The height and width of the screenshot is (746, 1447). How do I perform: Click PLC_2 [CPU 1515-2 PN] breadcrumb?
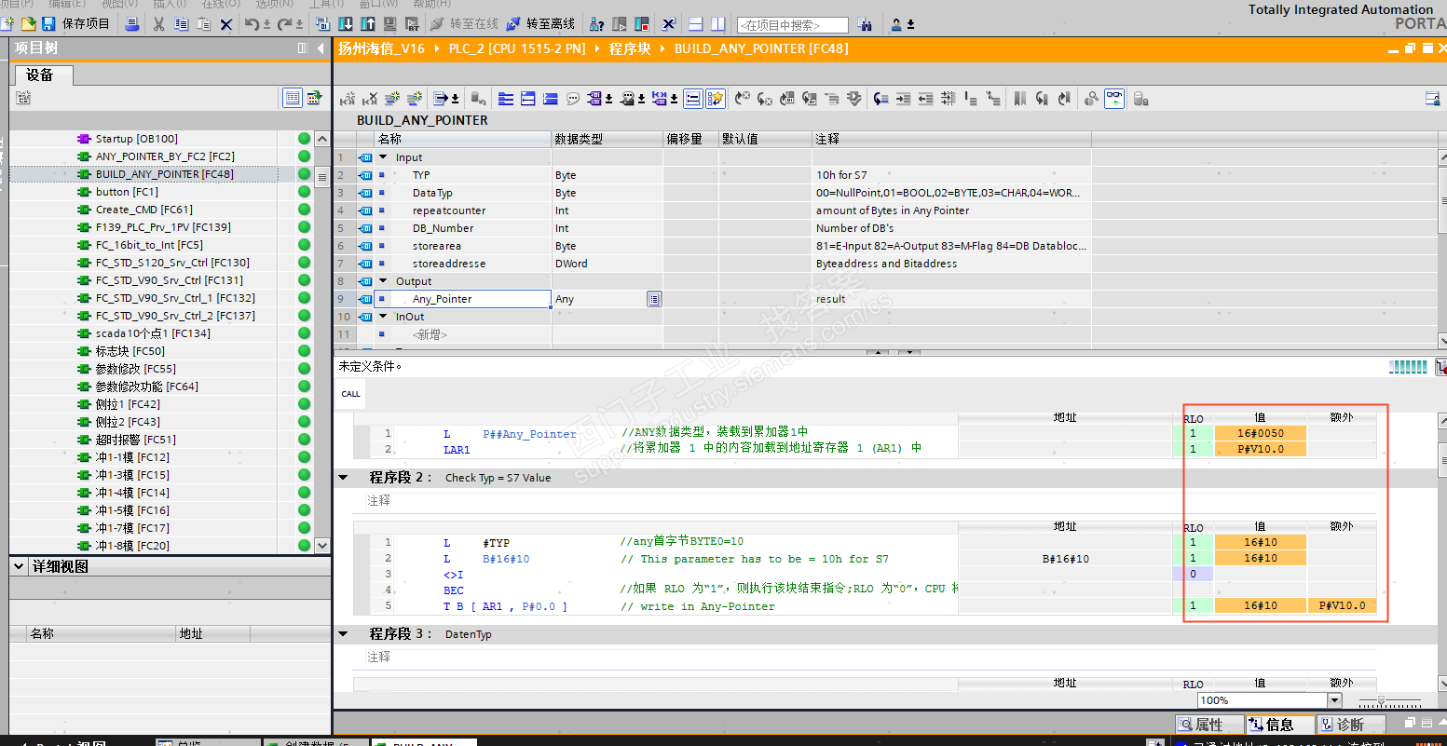click(517, 48)
